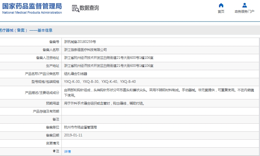The height and width of the screenshot is (156, 260).
Task: Click 浙江伽奈维医疗科技有限公司 company name
Action: (x=85, y=50)
